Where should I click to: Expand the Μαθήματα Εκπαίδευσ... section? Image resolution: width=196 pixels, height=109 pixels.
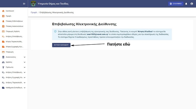25,88
